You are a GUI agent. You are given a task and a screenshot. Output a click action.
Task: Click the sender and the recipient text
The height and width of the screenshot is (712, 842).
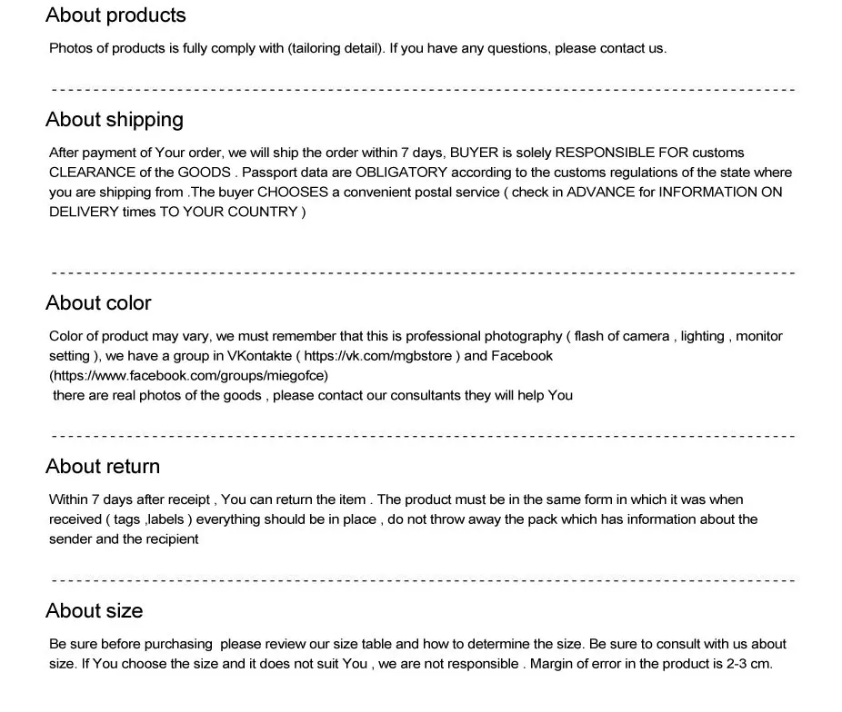click(124, 539)
